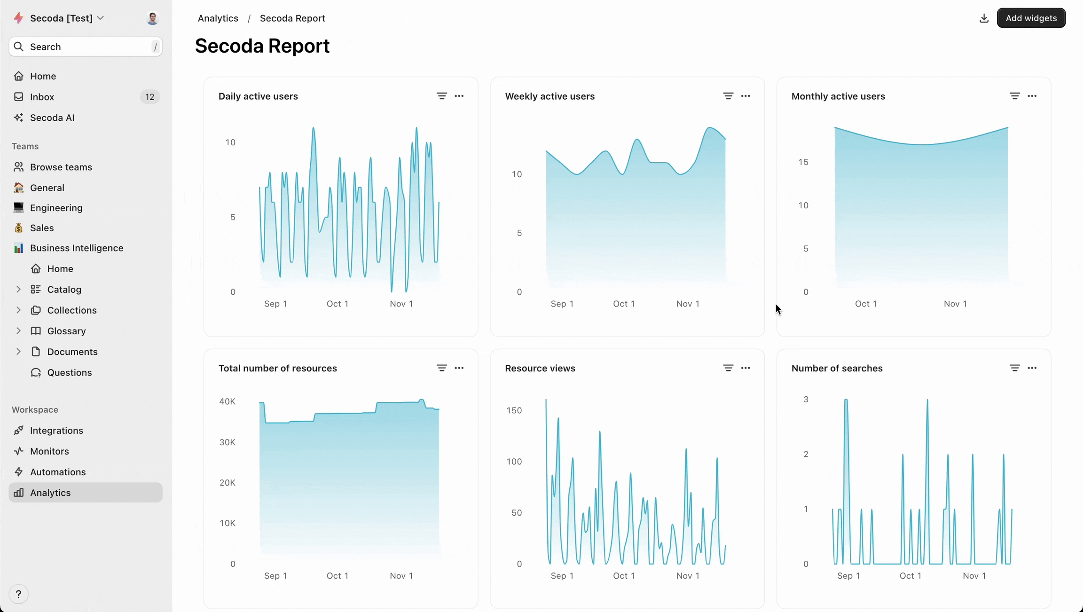Click the download report icon
The height and width of the screenshot is (612, 1083).
[x=984, y=18]
